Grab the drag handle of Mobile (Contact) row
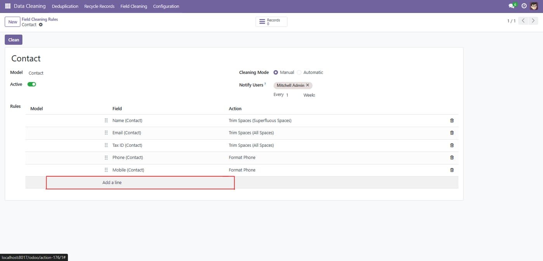 tap(106, 170)
